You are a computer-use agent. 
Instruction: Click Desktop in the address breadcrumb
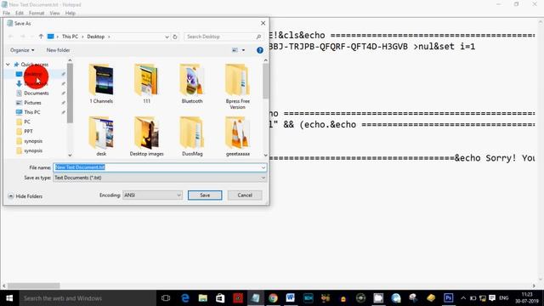[96, 37]
